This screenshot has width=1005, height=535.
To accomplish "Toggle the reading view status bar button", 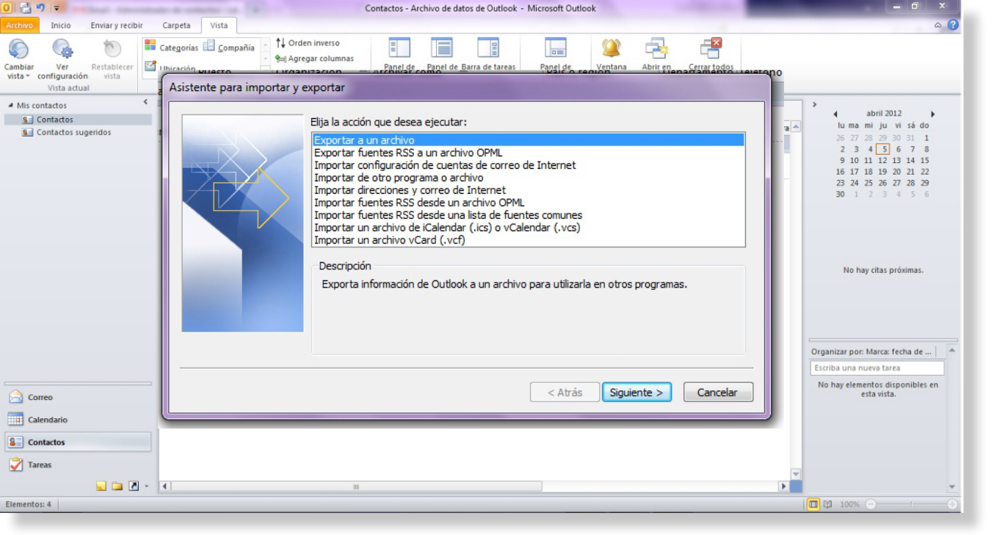I will pyautogui.click(x=828, y=505).
